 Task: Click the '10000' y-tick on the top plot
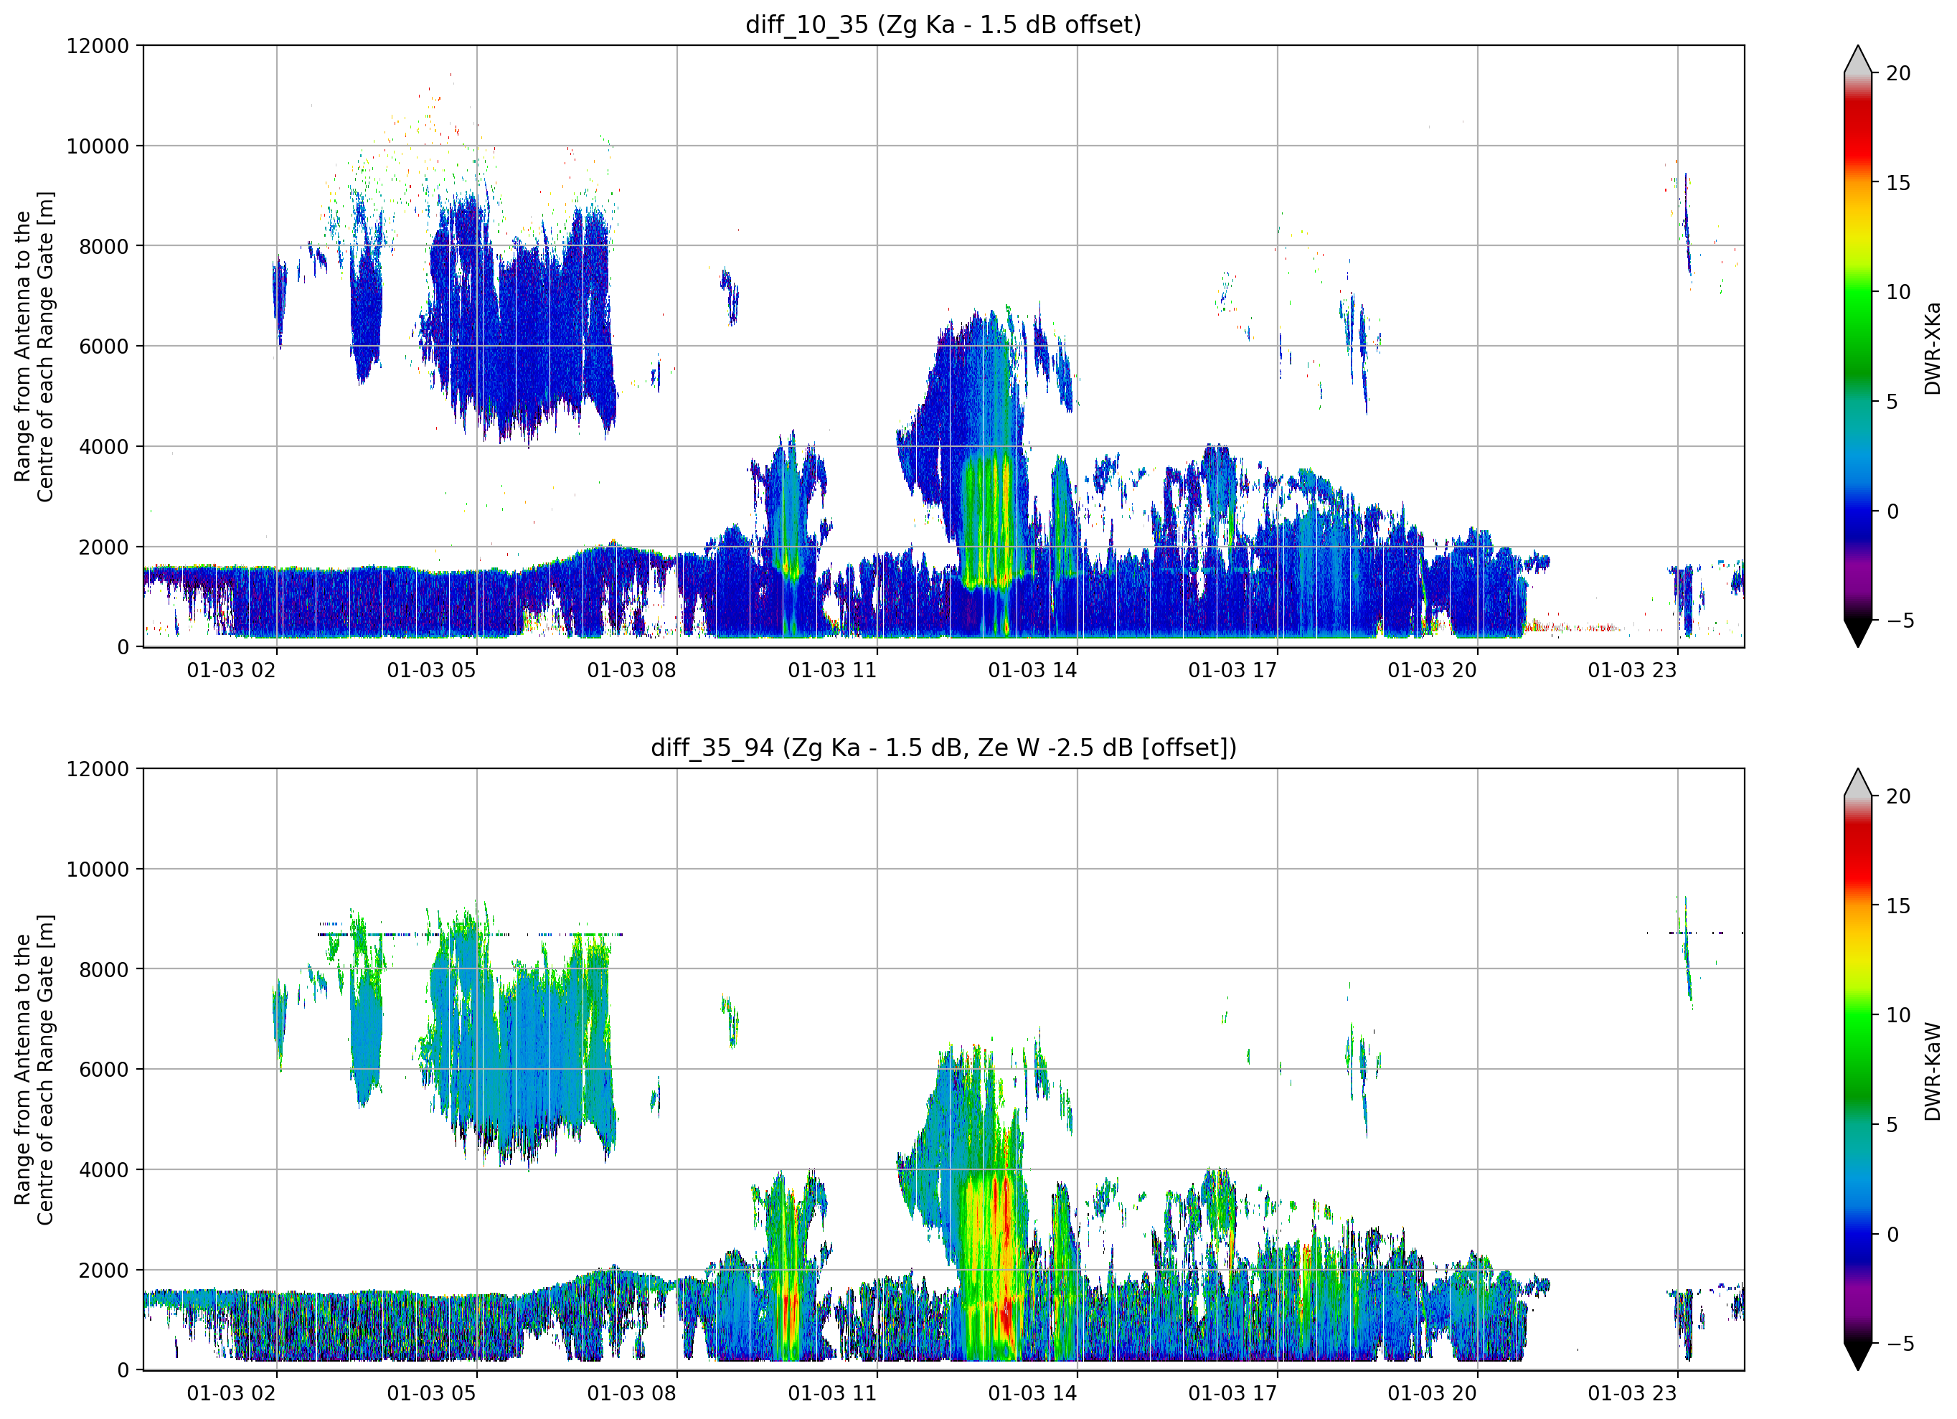[x=98, y=146]
